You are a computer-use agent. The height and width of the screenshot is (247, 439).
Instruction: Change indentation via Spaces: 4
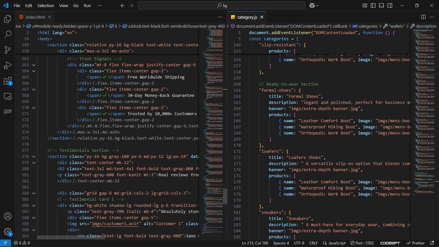coord(281,243)
